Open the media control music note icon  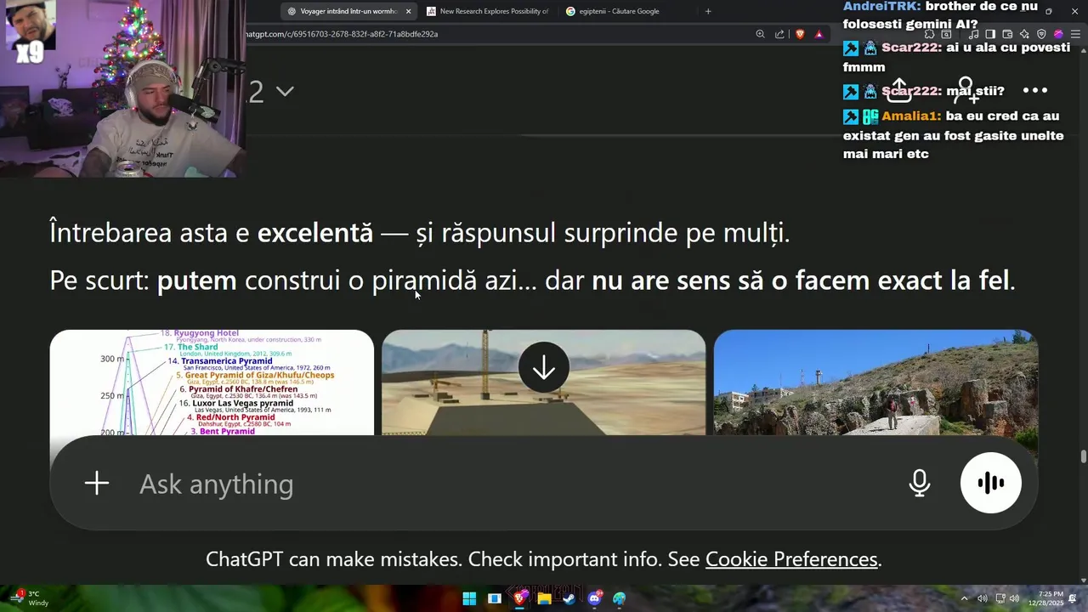click(x=973, y=34)
